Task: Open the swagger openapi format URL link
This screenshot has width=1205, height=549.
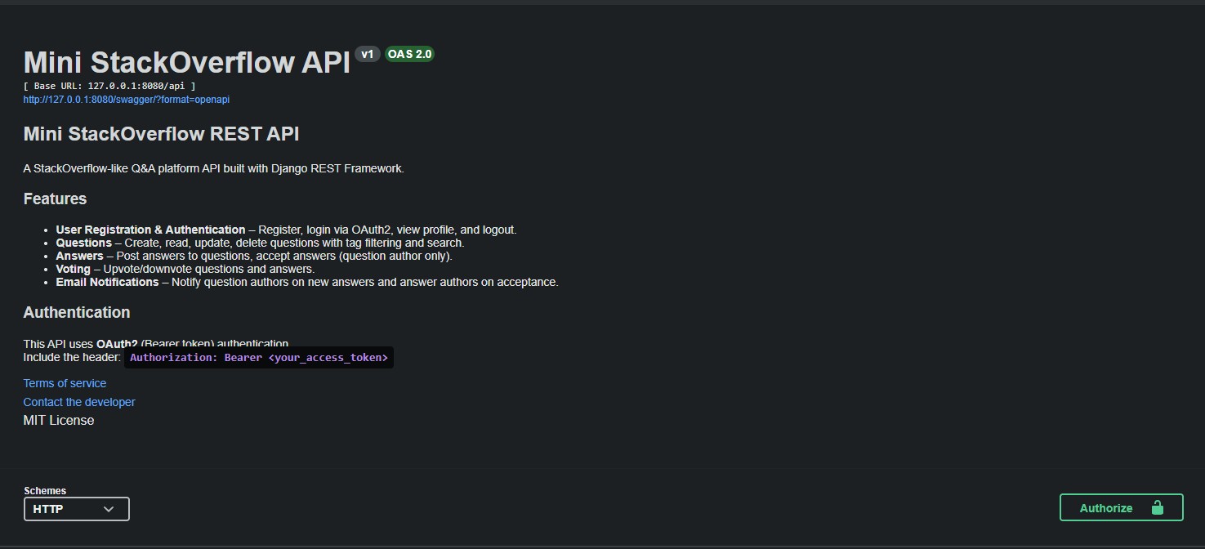Action: (x=127, y=100)
